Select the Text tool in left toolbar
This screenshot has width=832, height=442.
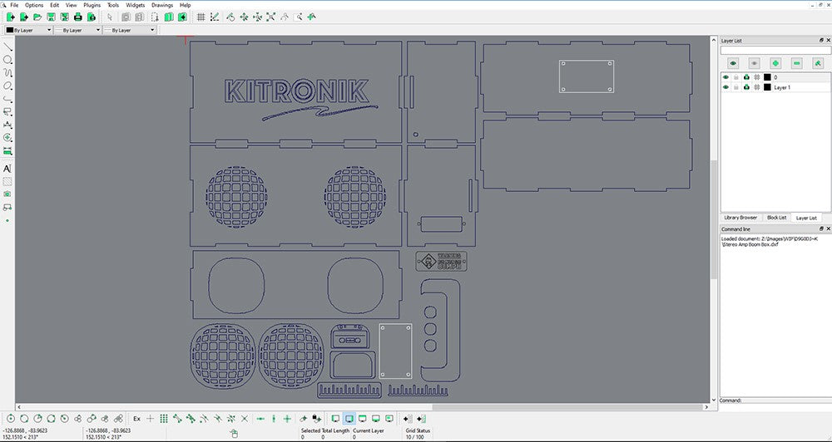click(8, 169)
